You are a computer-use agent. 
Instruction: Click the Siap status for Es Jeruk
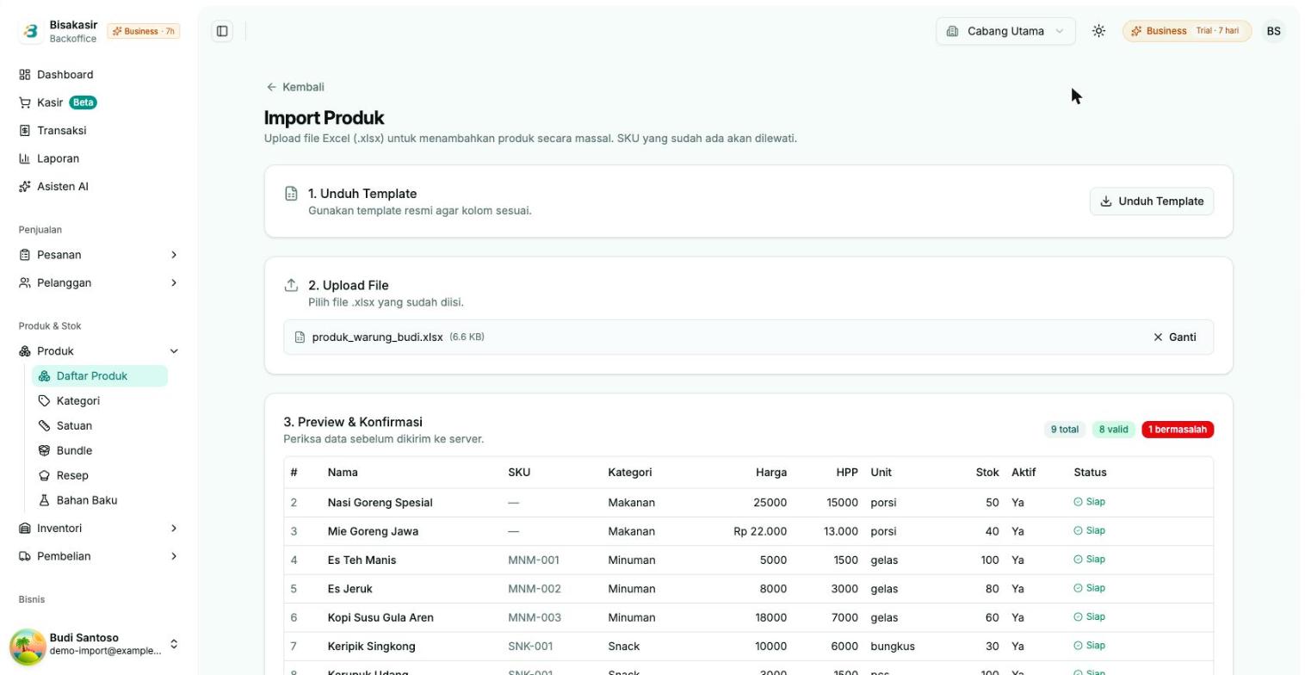point(1089,588)
